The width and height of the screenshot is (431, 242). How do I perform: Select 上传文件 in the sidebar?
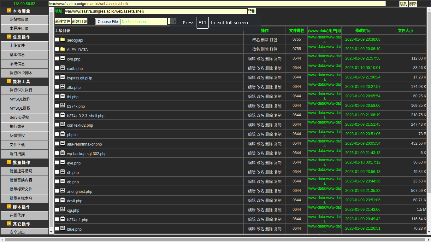pos(24,46)
